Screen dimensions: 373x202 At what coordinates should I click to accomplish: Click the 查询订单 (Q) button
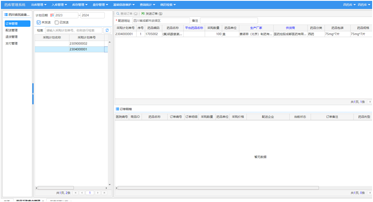[127, 14]
